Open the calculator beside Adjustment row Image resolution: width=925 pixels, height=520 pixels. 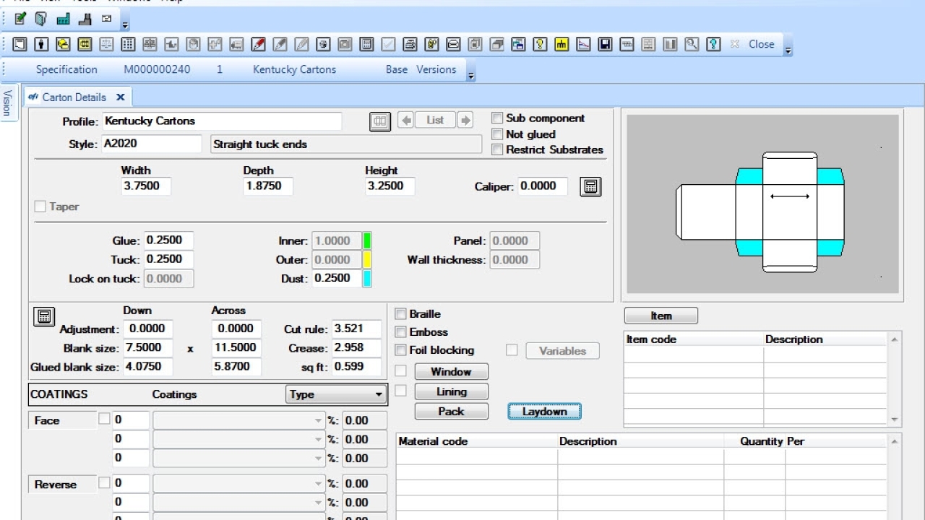point(44,316)
